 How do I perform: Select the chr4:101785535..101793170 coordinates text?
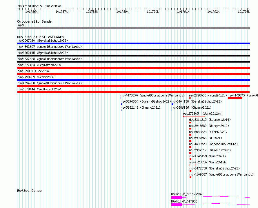point(39,6)
